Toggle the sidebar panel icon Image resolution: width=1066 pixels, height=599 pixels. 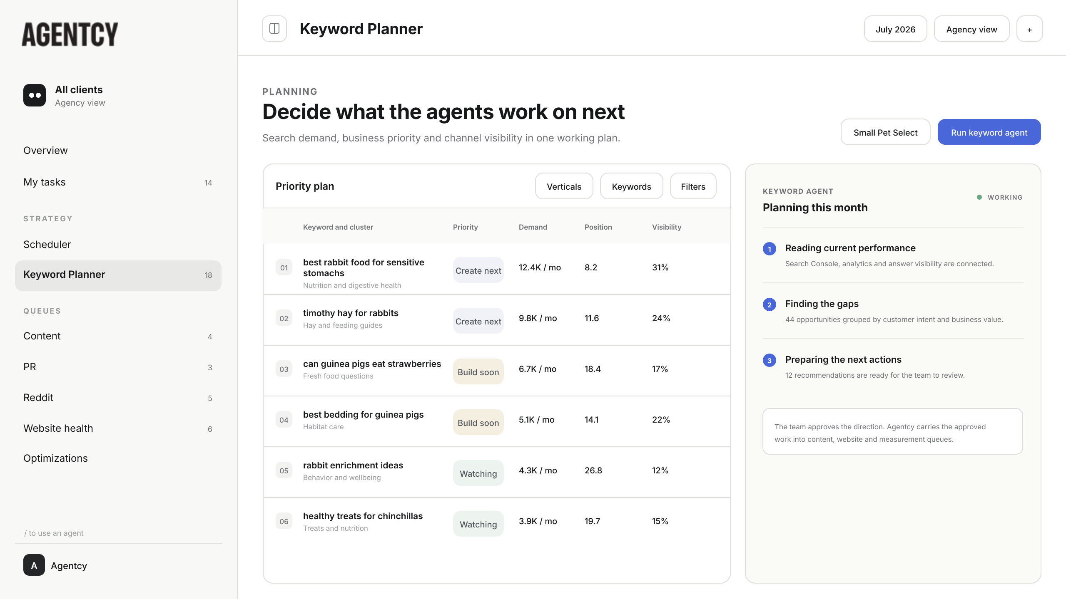coord(274,29)
